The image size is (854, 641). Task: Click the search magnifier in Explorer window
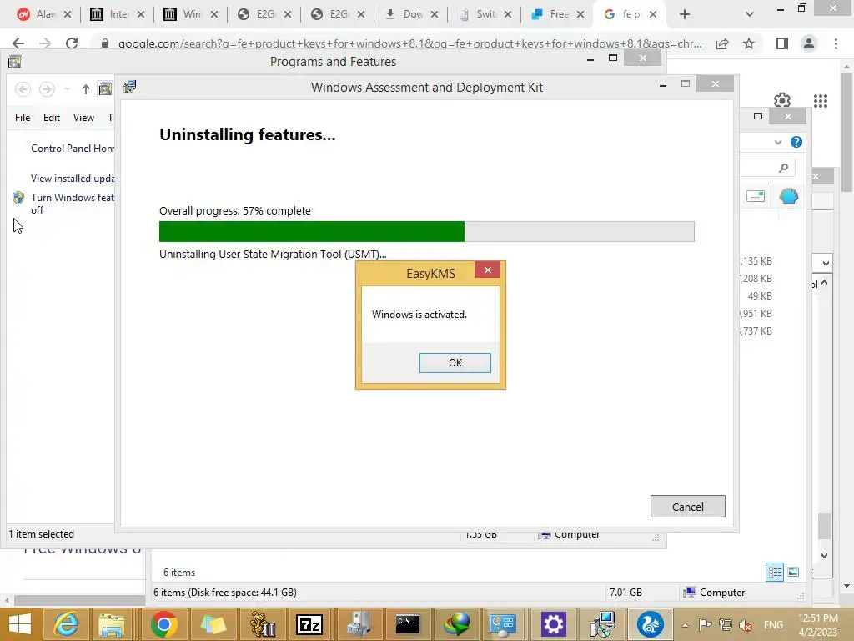783,168
